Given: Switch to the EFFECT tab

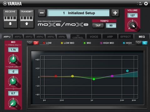Looking at the screenshot, I should (x=126, y=37).
